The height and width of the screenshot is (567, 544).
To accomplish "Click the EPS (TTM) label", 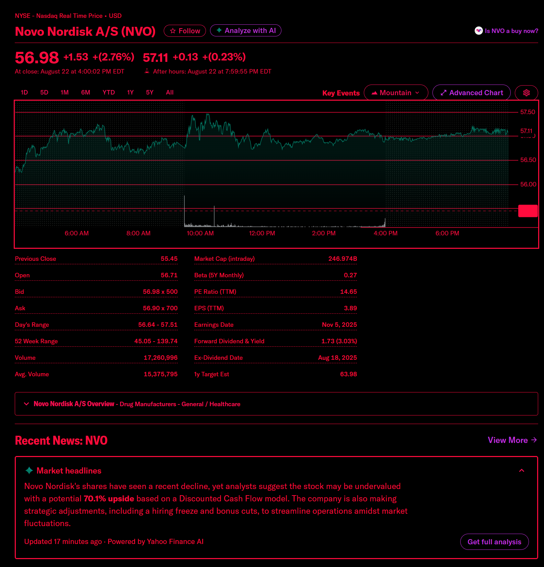I will (x=209, y=308).
